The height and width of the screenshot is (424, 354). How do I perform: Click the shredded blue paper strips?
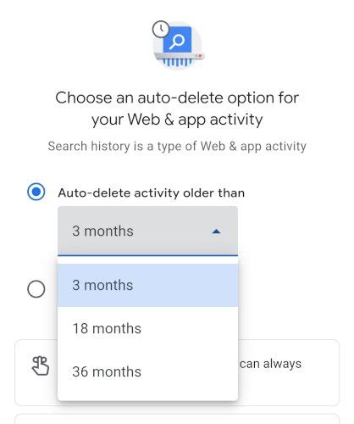[177, 62]
